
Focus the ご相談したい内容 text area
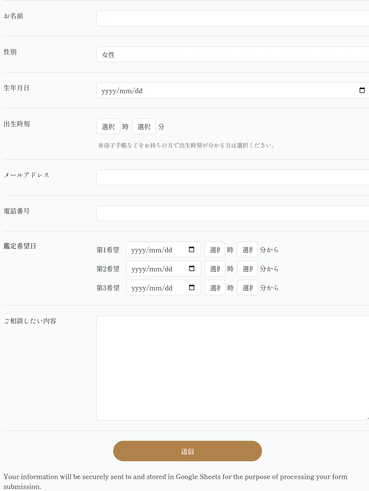(233, 368)
